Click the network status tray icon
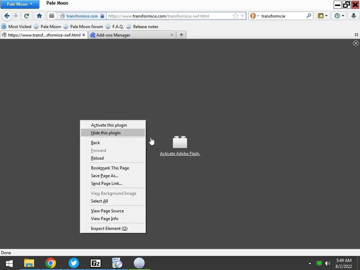This screenshot has width=360, height=270. 319,263
